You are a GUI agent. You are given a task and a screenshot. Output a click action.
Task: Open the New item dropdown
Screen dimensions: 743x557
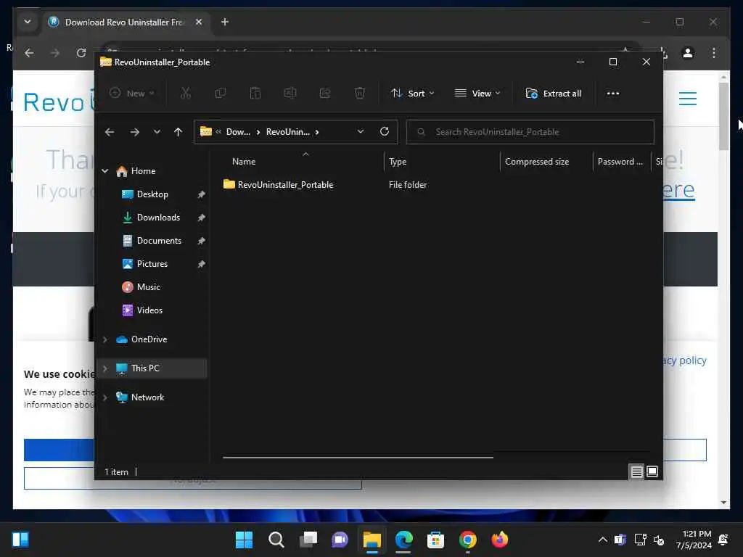pyautogui.click(x=132, y=94)
